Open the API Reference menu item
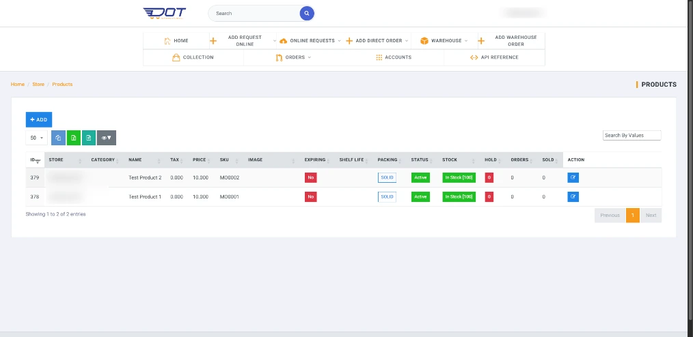The image size is (693, 337). point(494,57)
